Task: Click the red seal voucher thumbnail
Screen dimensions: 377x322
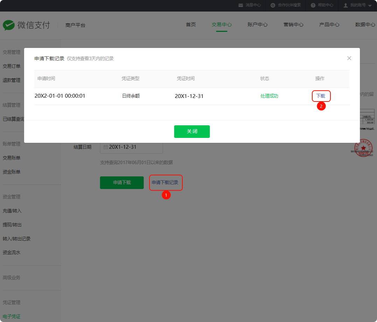Action: pyautogui.click(x=363, y=148)
